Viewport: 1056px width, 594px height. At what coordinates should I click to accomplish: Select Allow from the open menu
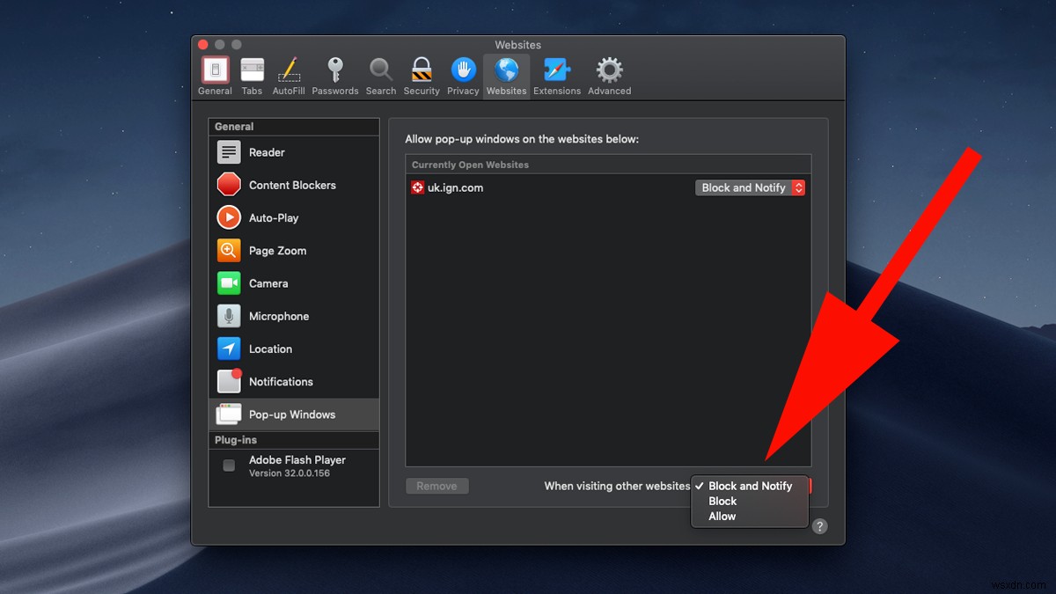click(x=722, y=516)
